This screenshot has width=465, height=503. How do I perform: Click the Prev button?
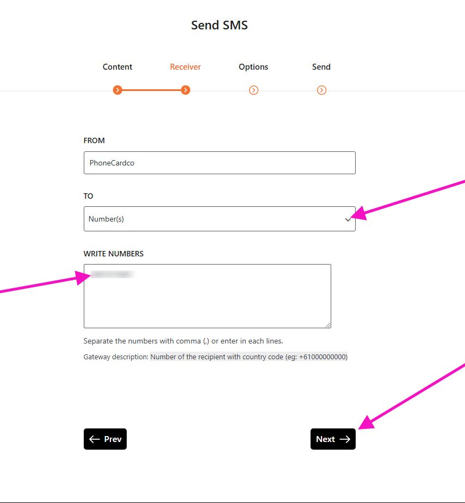(105, 439)
